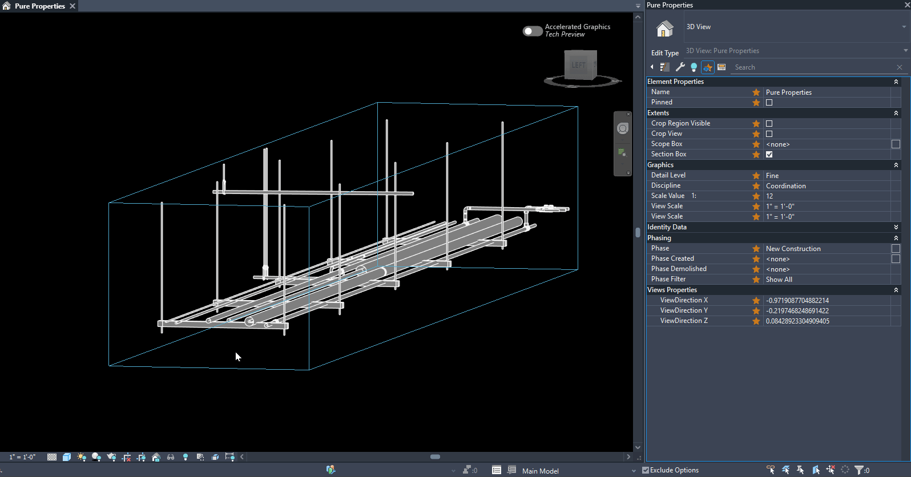Open the Visual Style cube icon
Image resolution: width=911 pixels, height=477 pixels.
(x=67, y=457)
